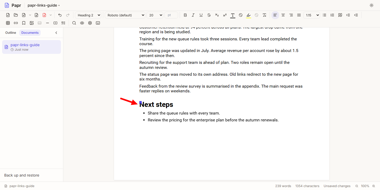
Task: Open the 1.15 line spacing dropdown
Action: click(312, 15)
